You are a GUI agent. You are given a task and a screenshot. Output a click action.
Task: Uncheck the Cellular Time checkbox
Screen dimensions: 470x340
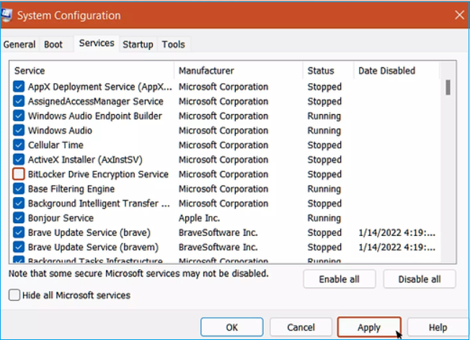tap(19, 145)
